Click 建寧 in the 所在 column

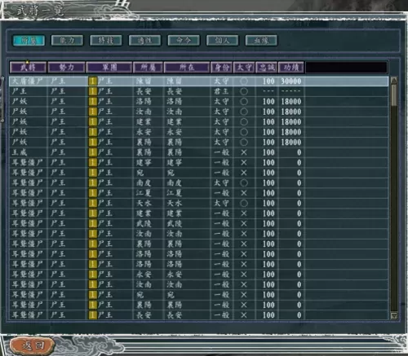pyautogui.click(x=175, y=163)
